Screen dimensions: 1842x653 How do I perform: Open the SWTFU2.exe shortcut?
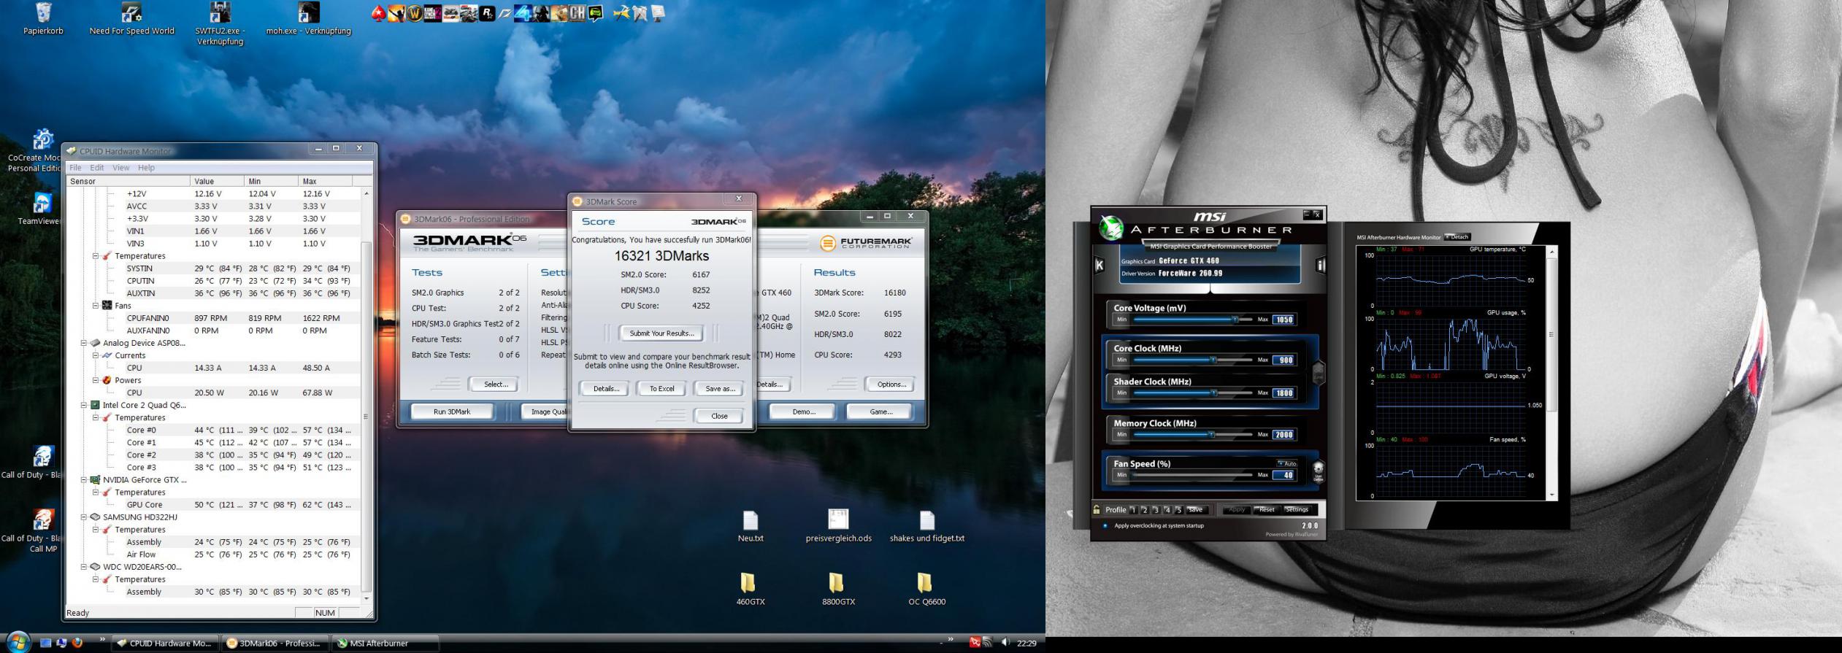220,23
